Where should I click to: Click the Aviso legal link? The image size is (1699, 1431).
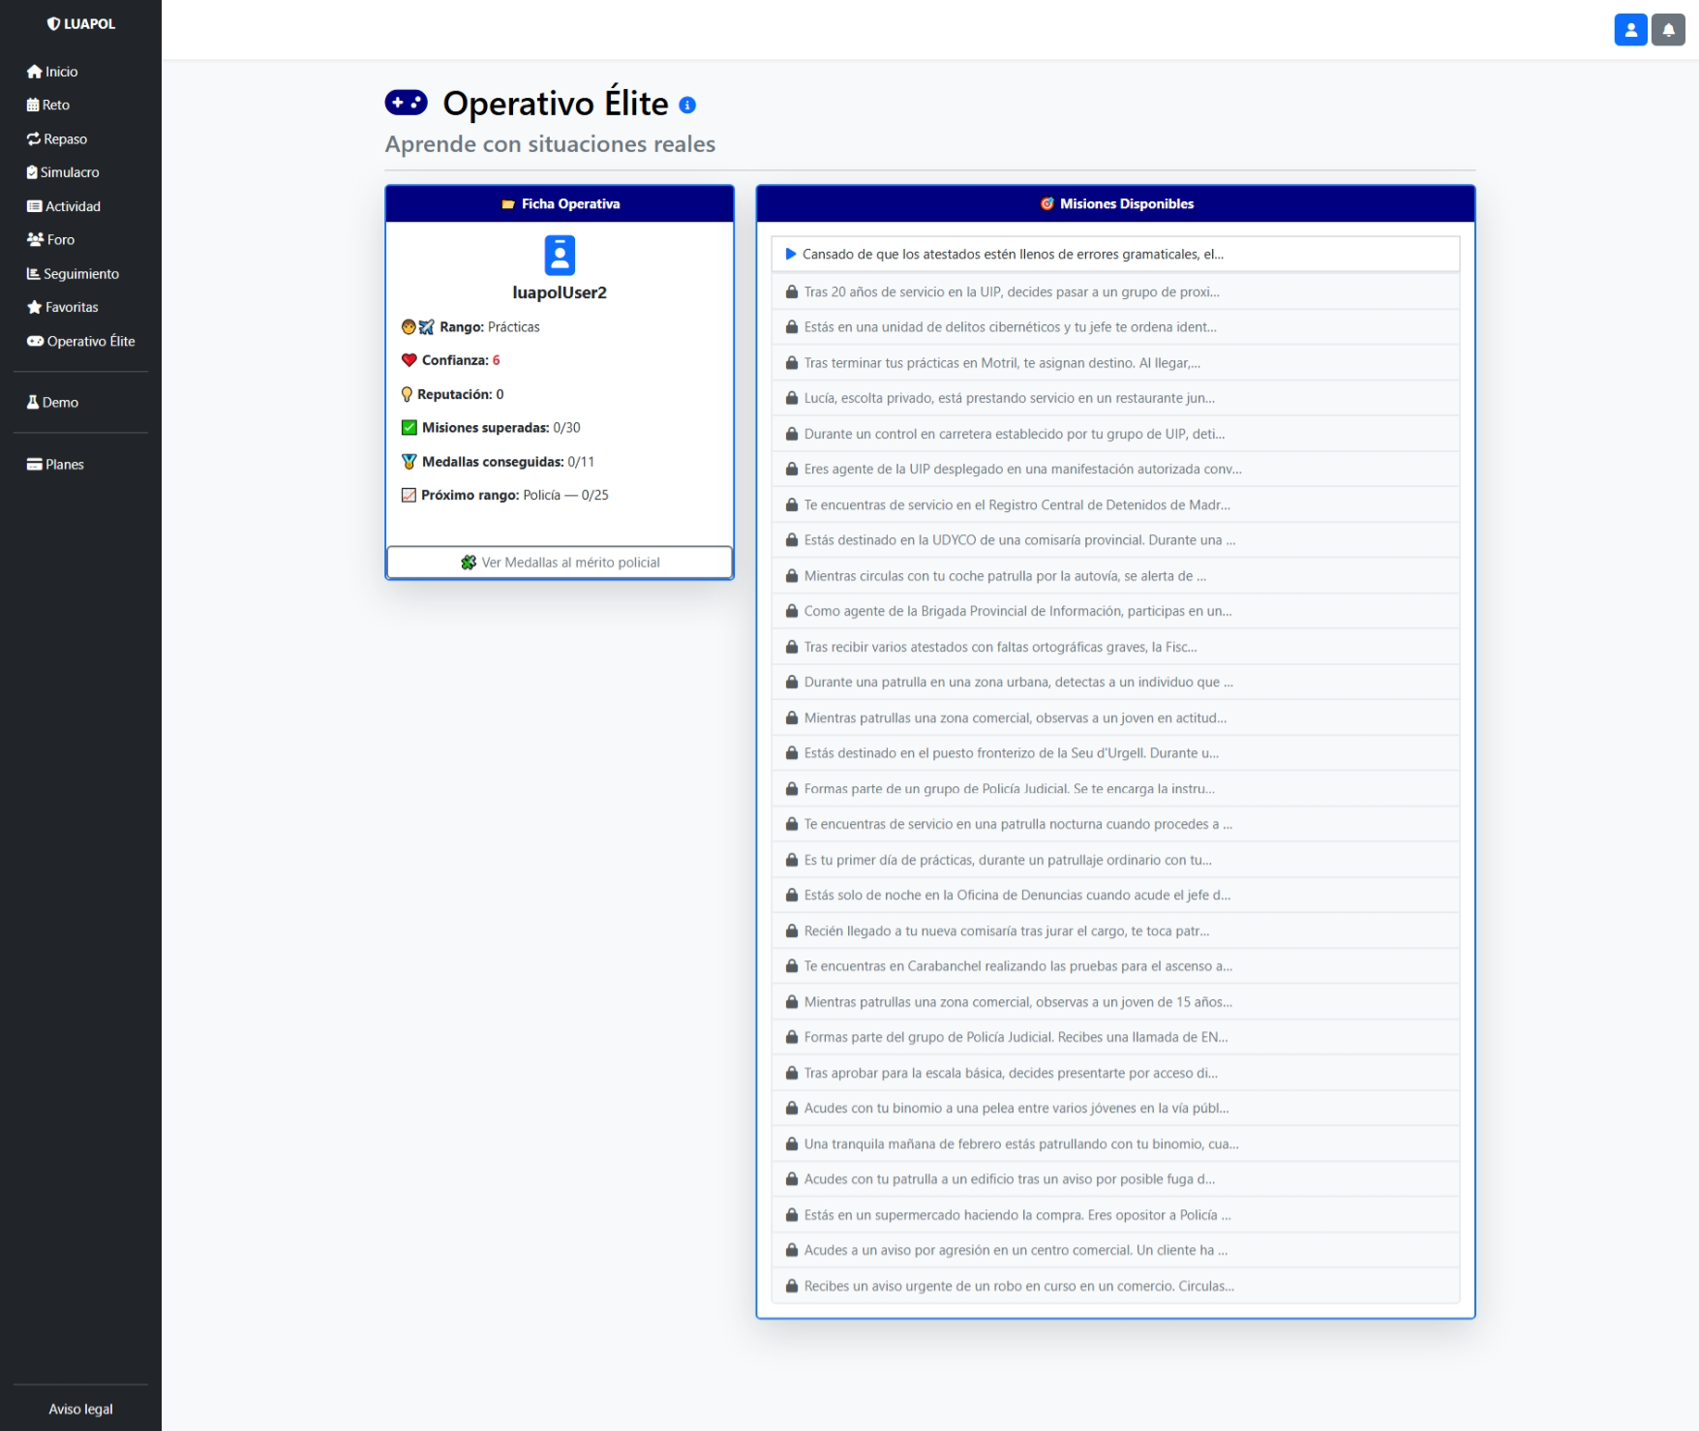click(x=80, y=1409)
